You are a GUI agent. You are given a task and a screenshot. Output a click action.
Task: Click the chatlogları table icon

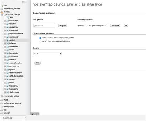(8, 30)
